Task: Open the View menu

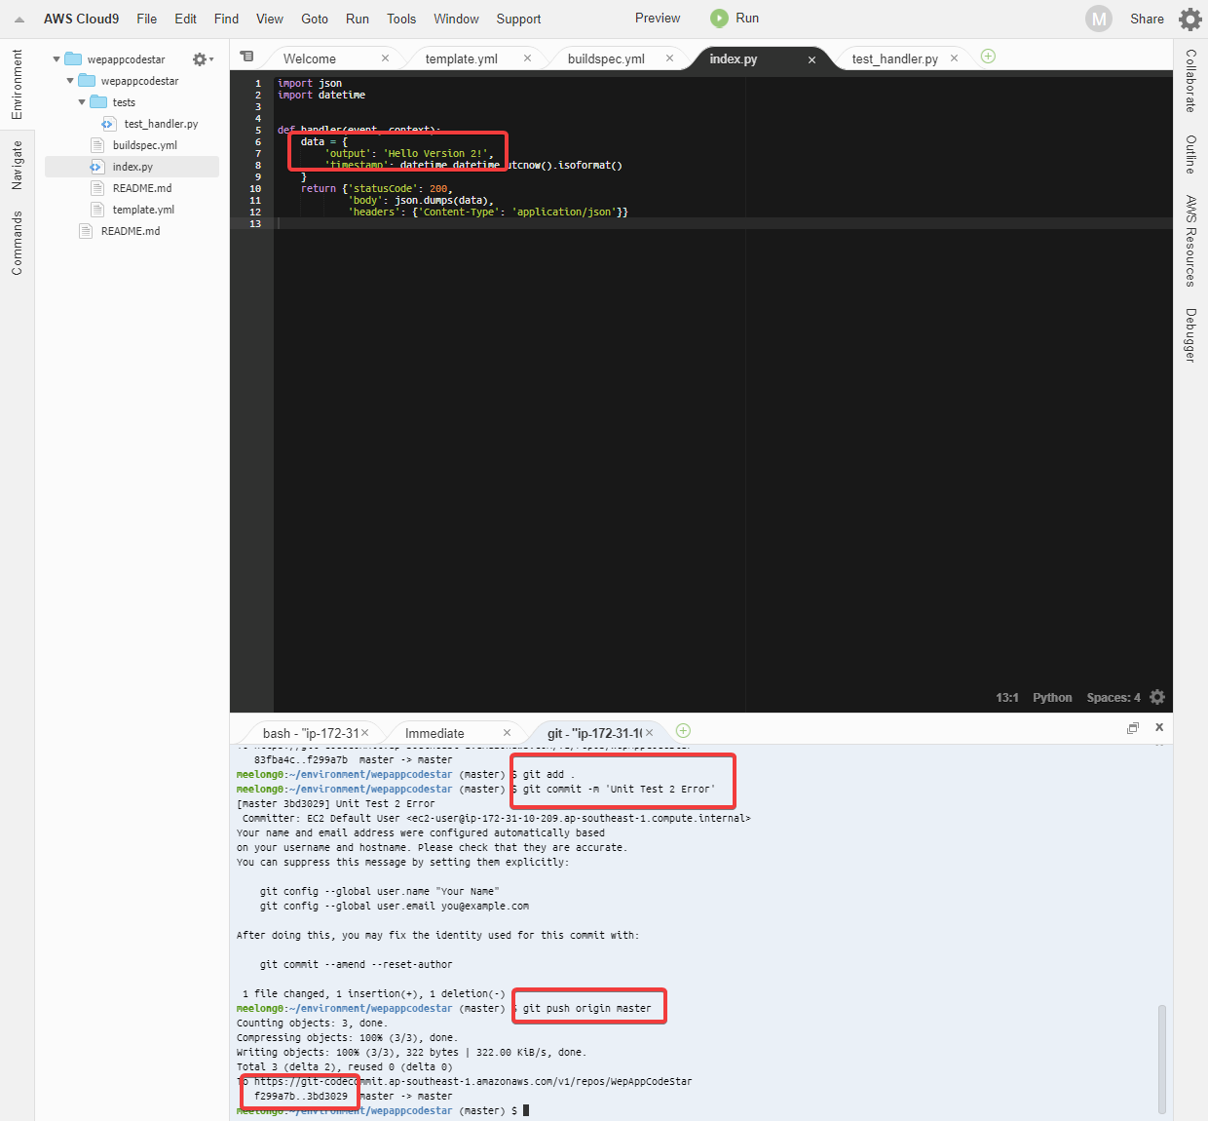Action: click(270, 19)
